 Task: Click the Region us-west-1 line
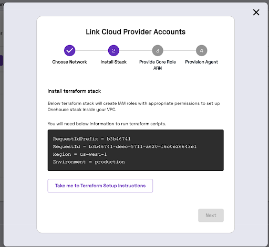point(80,154)
